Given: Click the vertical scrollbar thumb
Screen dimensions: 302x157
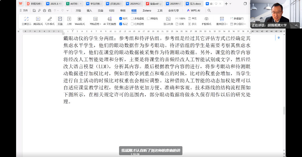Looking at the screenshot, I should (x=284, y=110).
